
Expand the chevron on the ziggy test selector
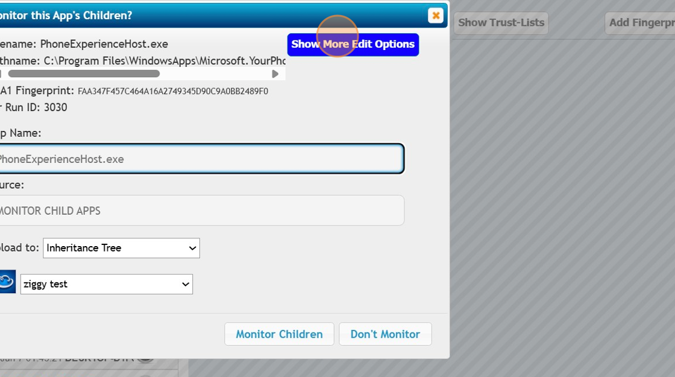184,284
